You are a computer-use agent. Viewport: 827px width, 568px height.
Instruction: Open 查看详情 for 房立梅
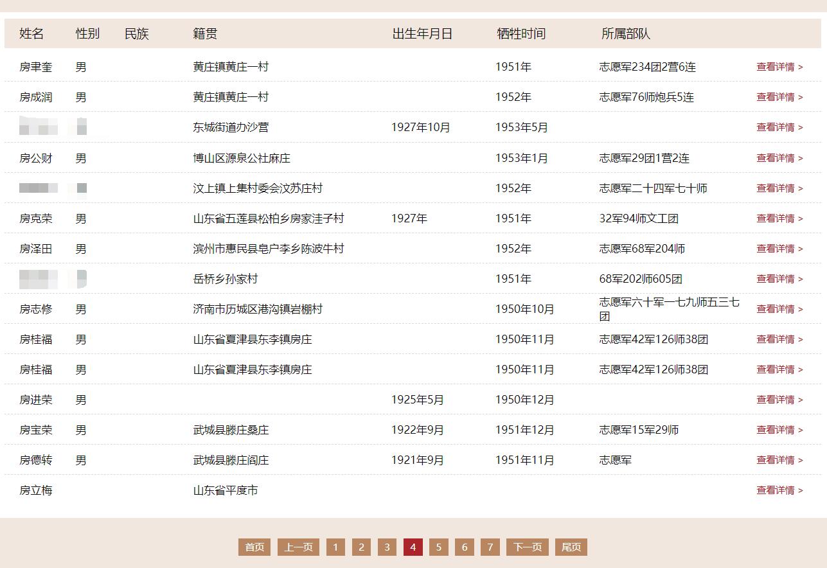click(x=779, y=490)
